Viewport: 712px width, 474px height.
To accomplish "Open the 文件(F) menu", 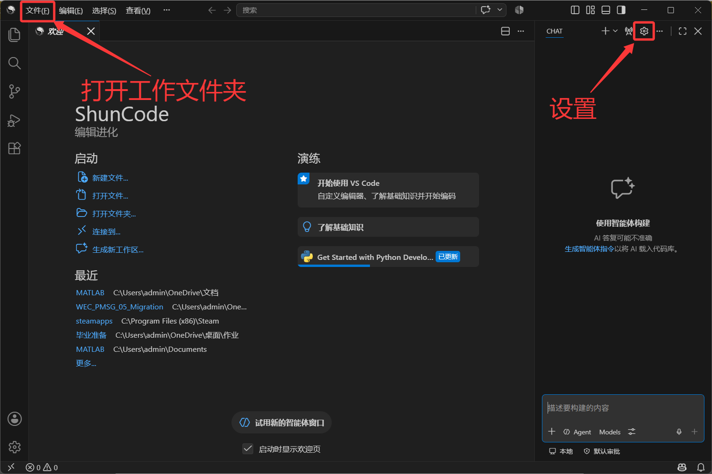I will pos(37,10).
